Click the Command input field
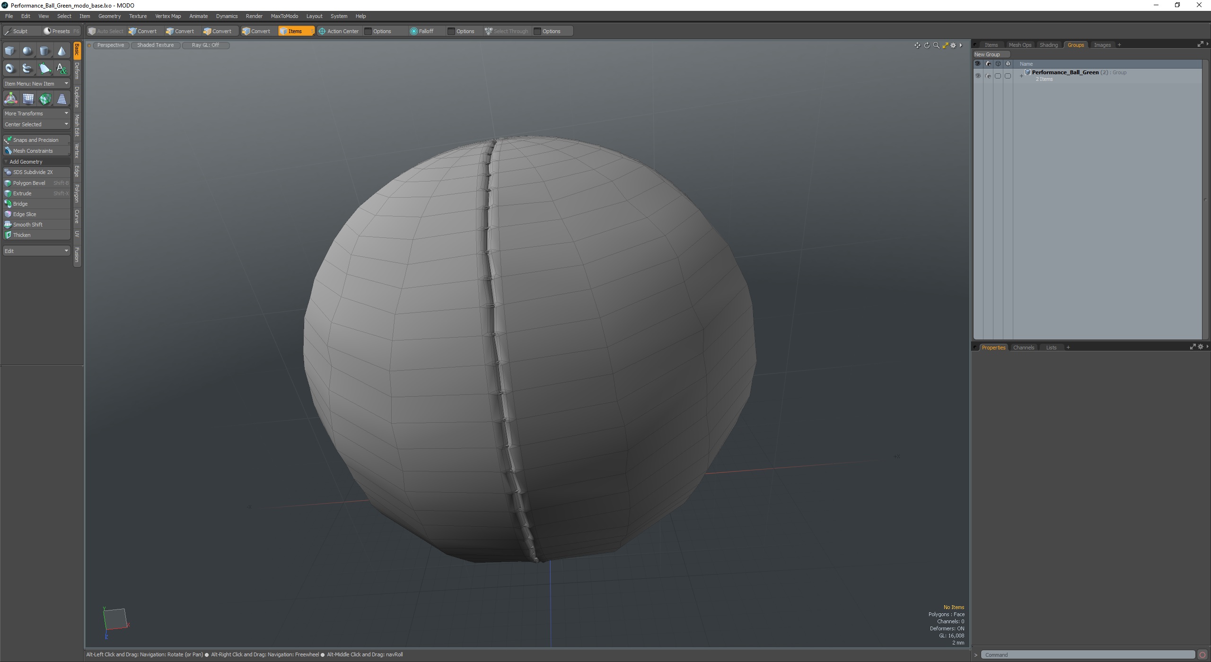The image size is (1211, 662). pyautogui.click(x=1088, y=655)
